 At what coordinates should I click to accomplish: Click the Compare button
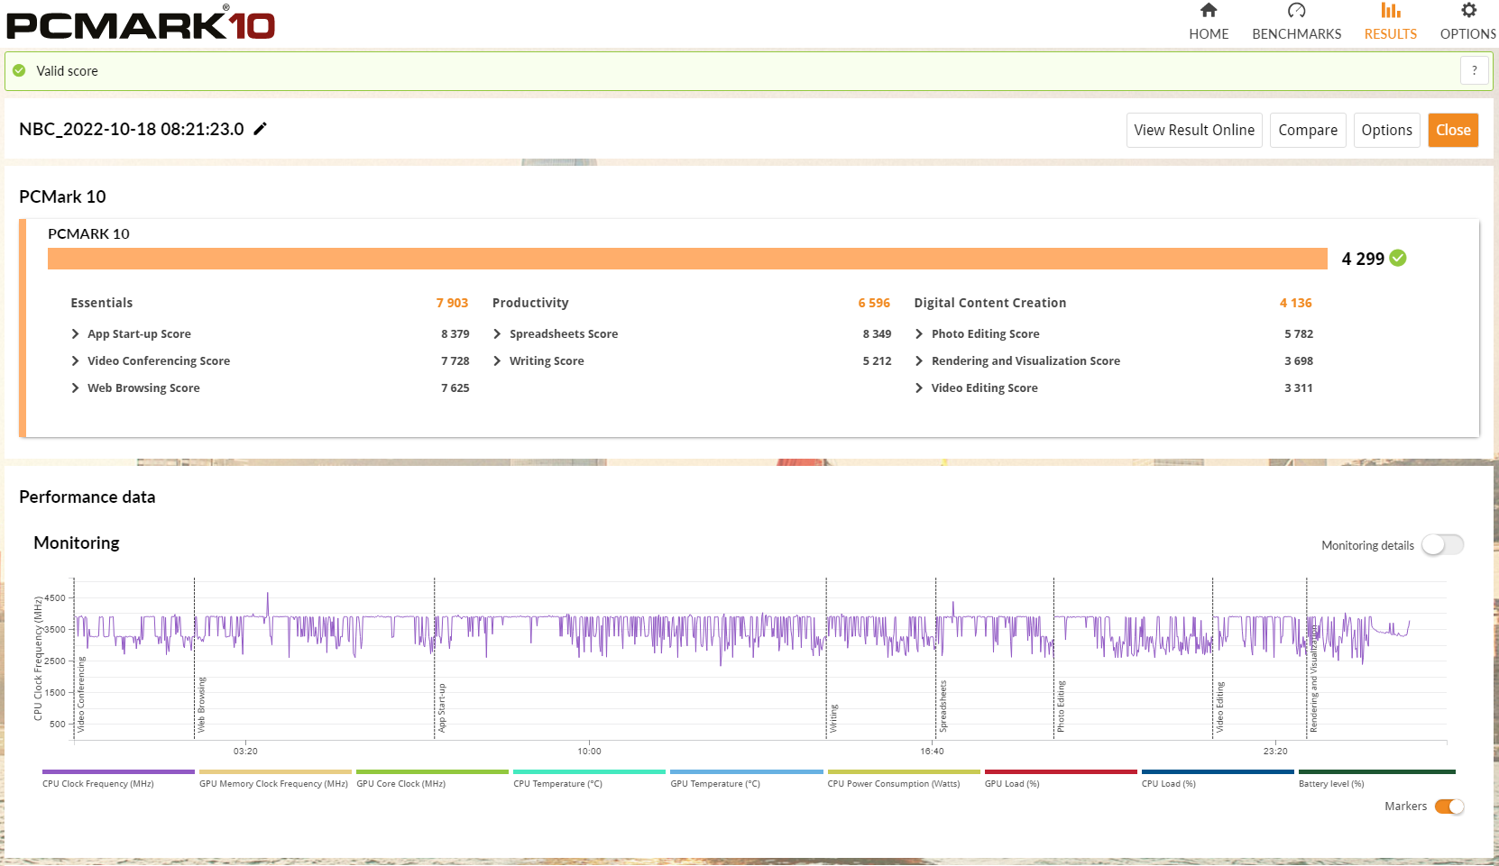click(x=1308, y=130)
